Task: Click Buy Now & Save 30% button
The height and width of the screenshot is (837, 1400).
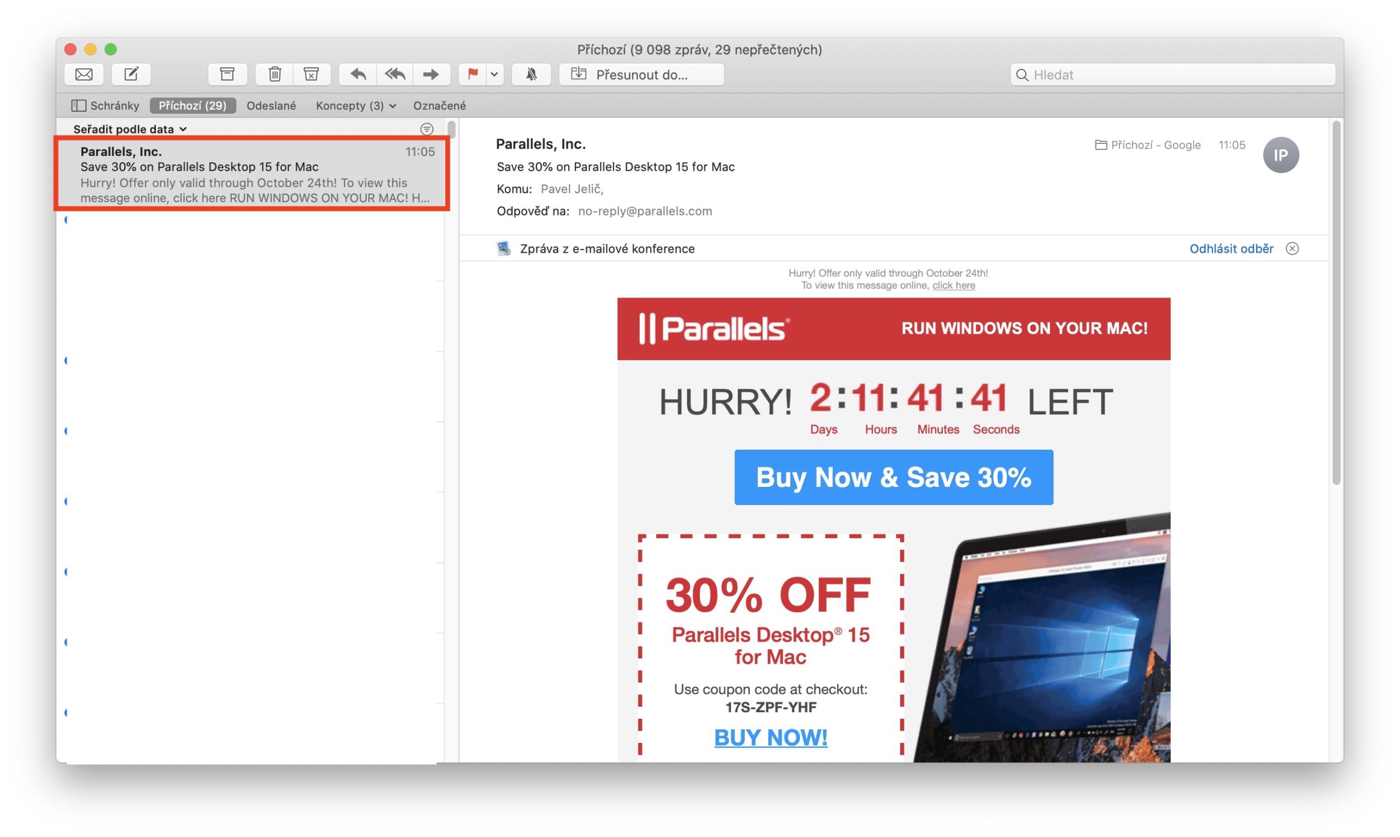Action: click(893, 477)
